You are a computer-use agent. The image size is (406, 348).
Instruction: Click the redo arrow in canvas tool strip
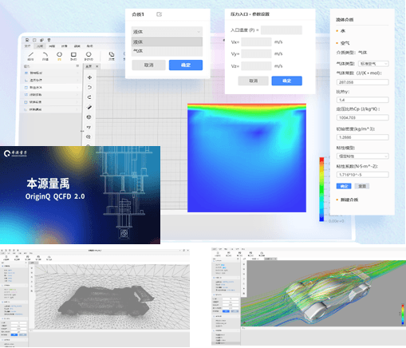pos(89,97)
